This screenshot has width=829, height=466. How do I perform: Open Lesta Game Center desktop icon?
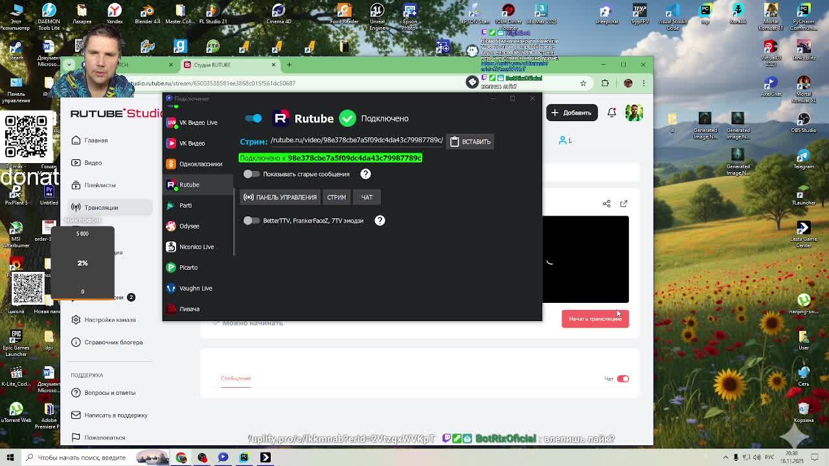804,234
